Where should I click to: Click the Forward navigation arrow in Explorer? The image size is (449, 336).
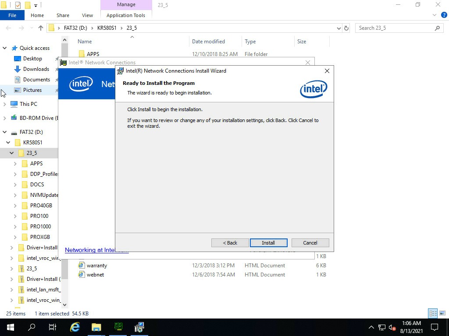(x=21, y=28)
